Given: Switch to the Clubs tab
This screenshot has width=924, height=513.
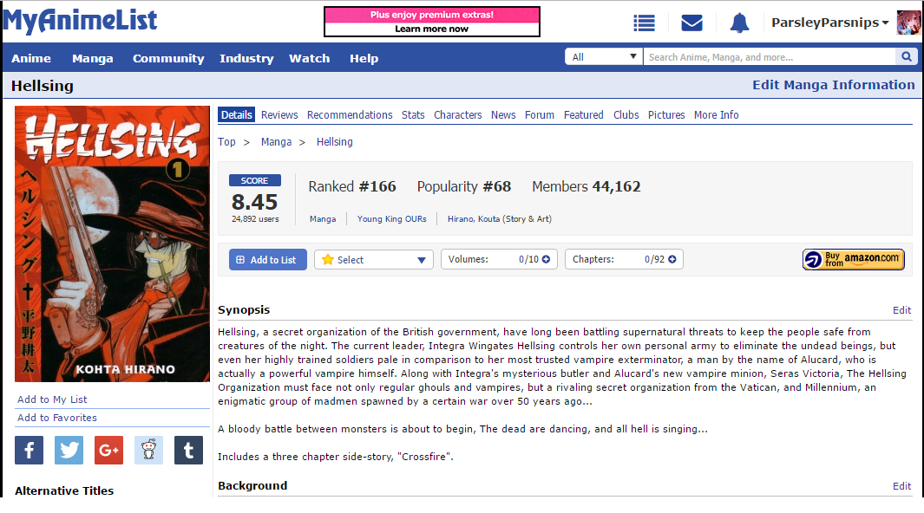Looking at the screenshot, I should (x=626, y=114).
